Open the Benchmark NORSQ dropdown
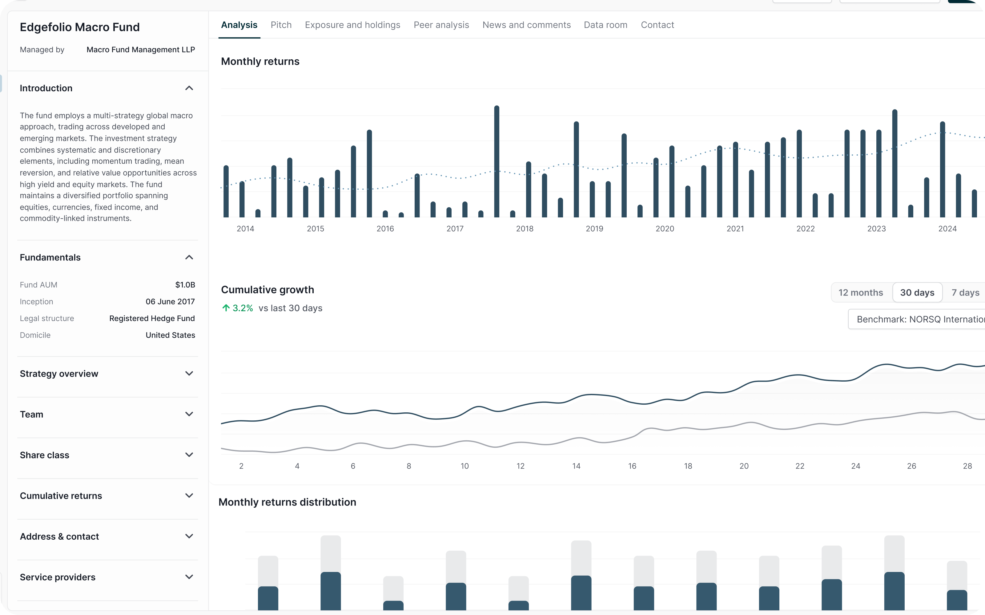The height and width of the screenshot is (615, 985). click(918, 319)
